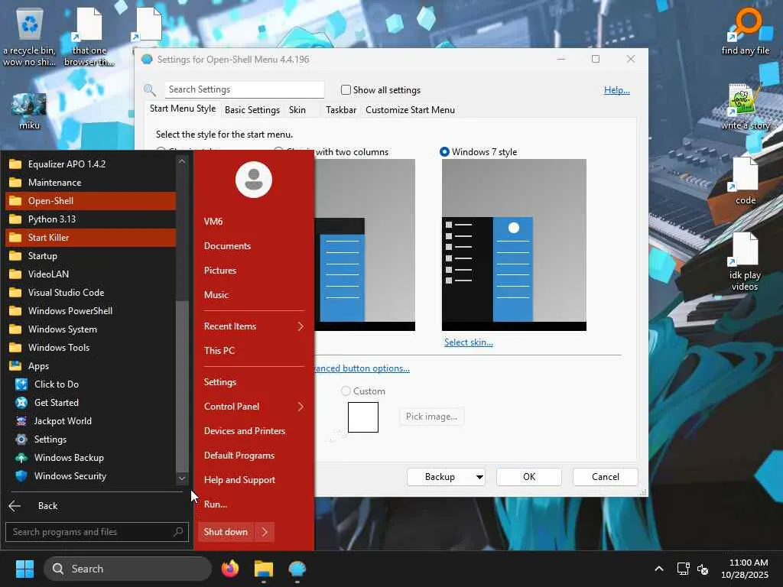This screenshot has height=587, width=783.
Task: Launch Windows Security
Action: point(90,476)
